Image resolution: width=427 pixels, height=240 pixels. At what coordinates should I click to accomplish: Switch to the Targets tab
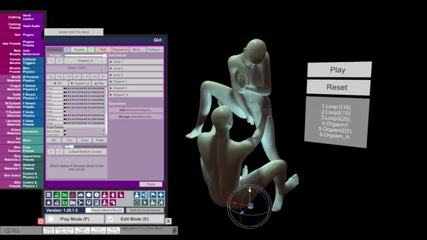pos(79,50)
